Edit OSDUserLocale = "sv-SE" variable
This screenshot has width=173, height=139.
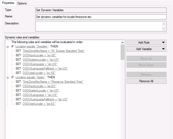(x=39, y=73)
